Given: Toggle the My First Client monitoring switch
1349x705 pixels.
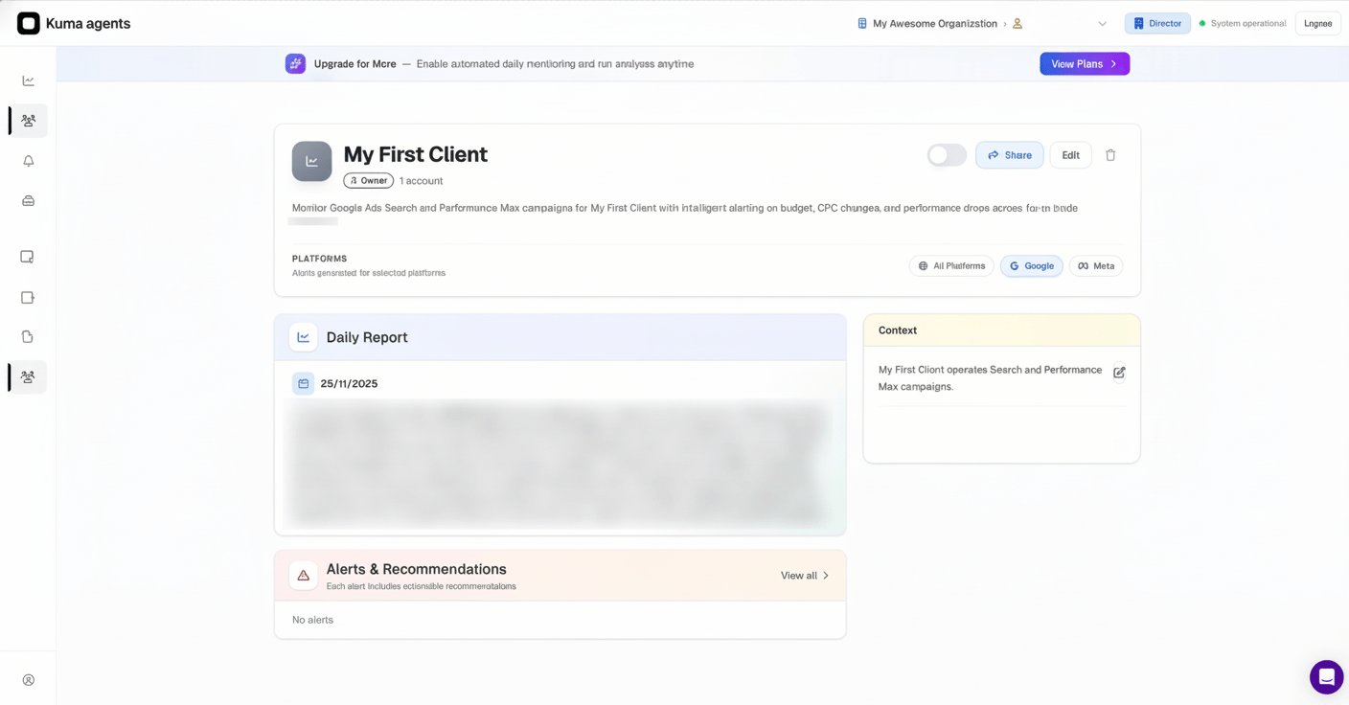Looking at the screenshot, I should click(x=947, y=155).
